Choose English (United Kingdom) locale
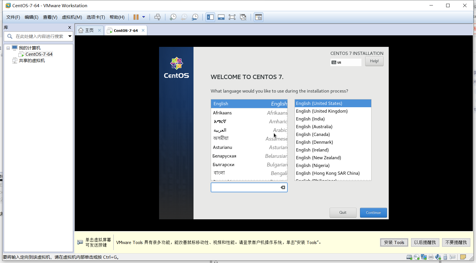 (x=333, y=111)
